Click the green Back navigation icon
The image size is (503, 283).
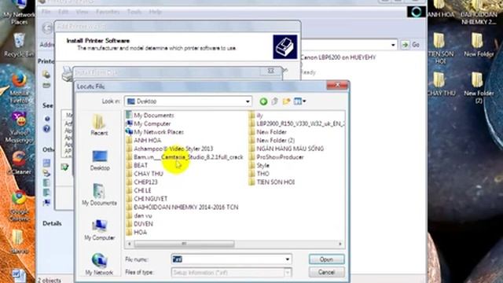pyautogui.click(x=263, y=101)
